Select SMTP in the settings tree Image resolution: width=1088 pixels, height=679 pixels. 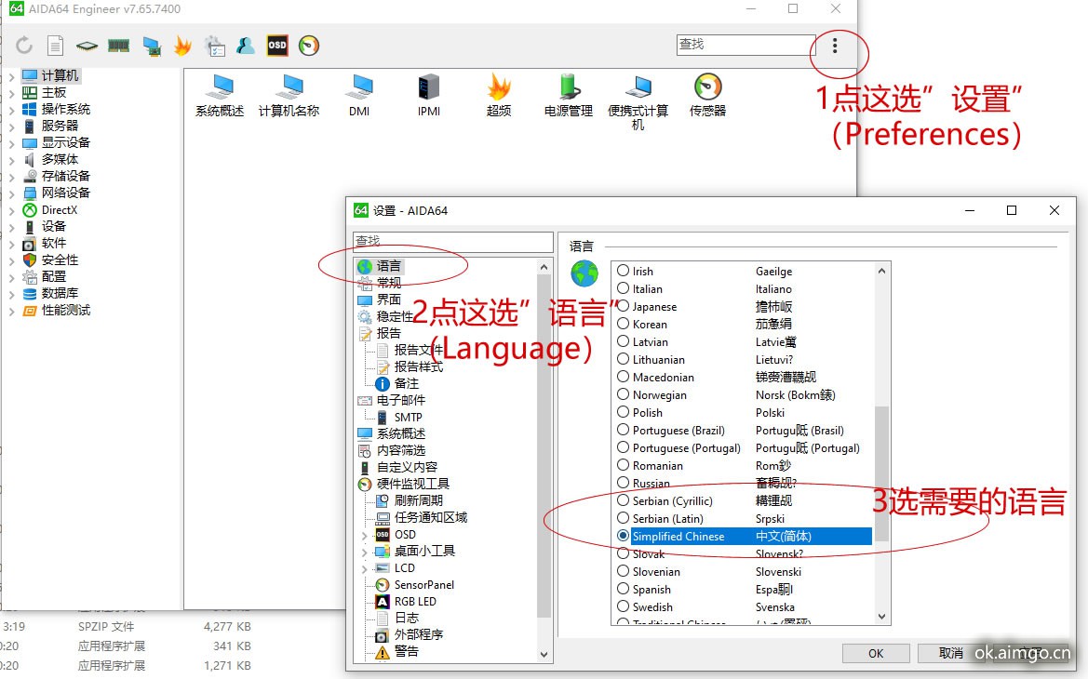(408, 417)
